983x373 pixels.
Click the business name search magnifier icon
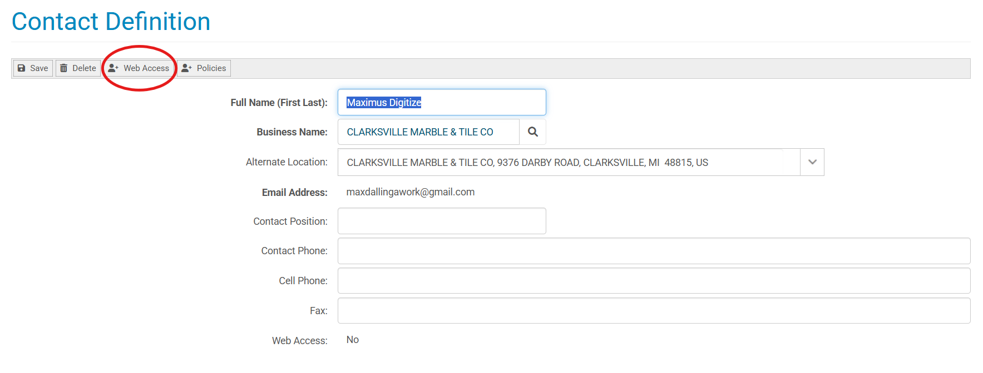[533, 132]
